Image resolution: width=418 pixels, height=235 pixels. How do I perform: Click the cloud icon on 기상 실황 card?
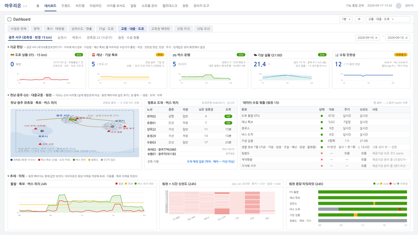coord(256,55)
